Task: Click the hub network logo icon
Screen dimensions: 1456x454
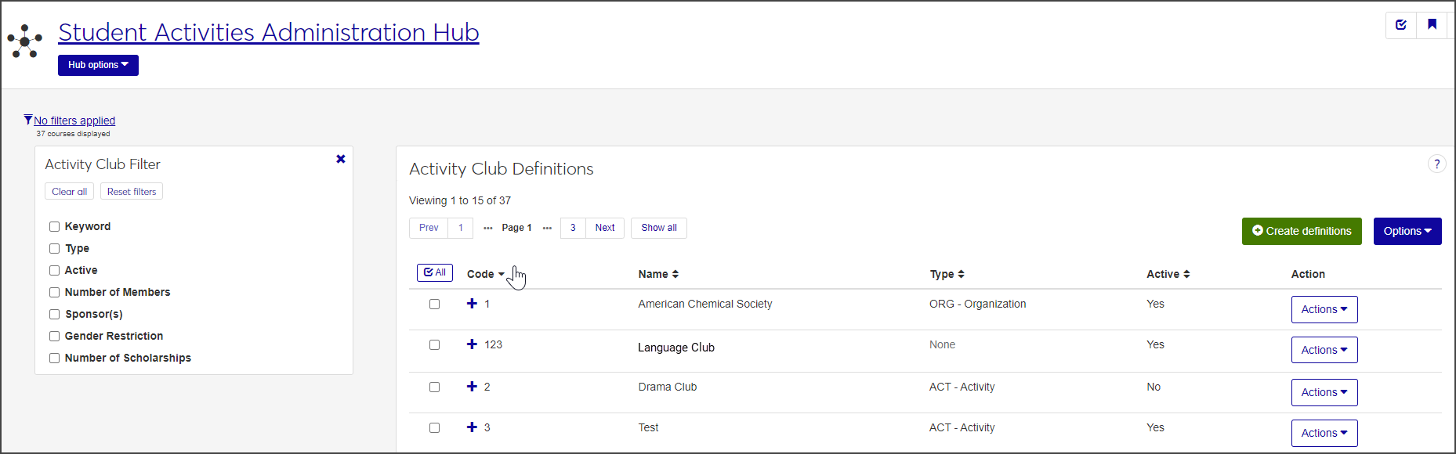Action: tap(25, 41)
